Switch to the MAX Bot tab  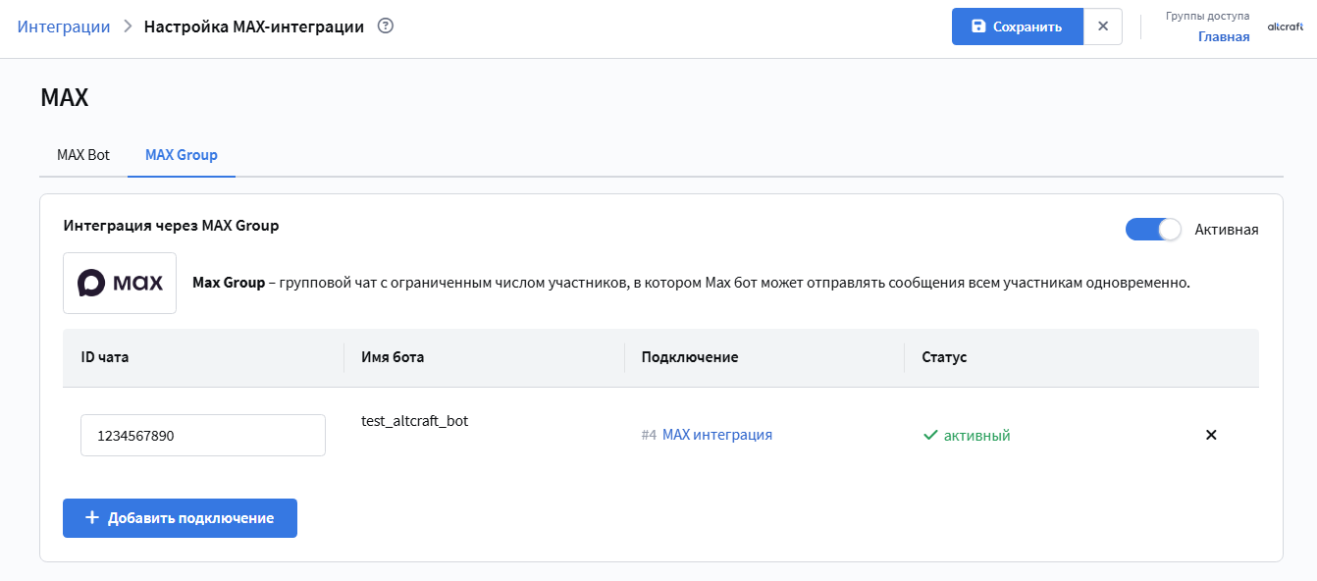83,155
